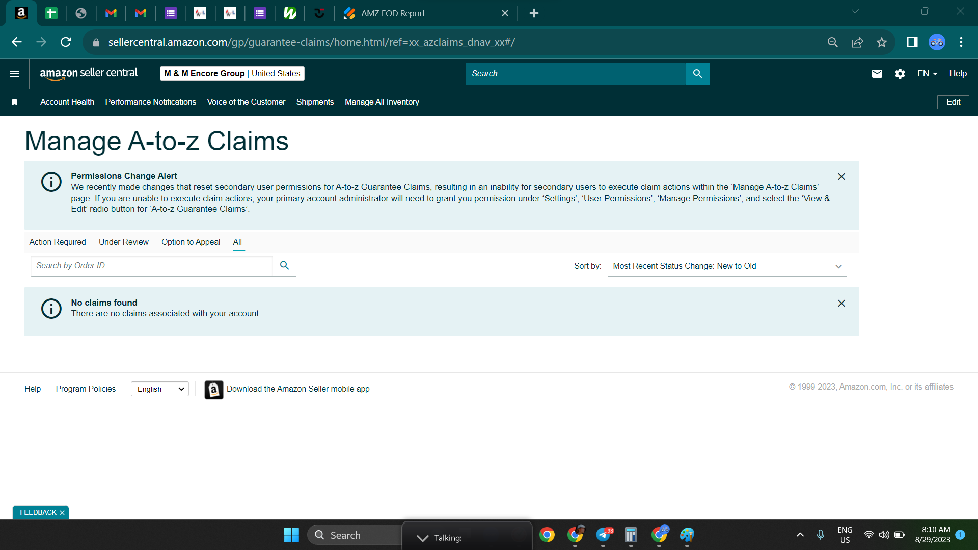Click the Amazon Seller Central logo
Viewport: 978px width, 550px height.
point(89,74)
